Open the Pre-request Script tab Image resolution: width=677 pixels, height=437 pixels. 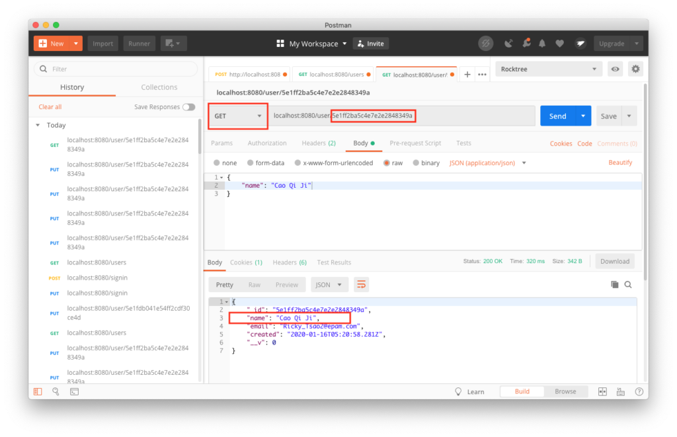click(415, 143)
